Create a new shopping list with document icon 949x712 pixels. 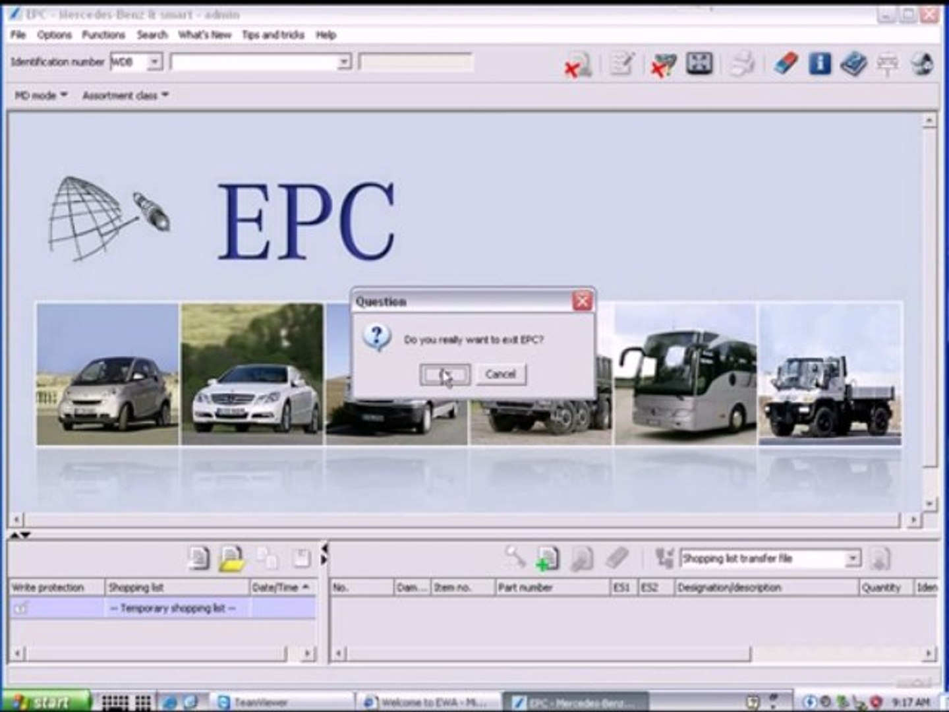[x=198, y=558]
